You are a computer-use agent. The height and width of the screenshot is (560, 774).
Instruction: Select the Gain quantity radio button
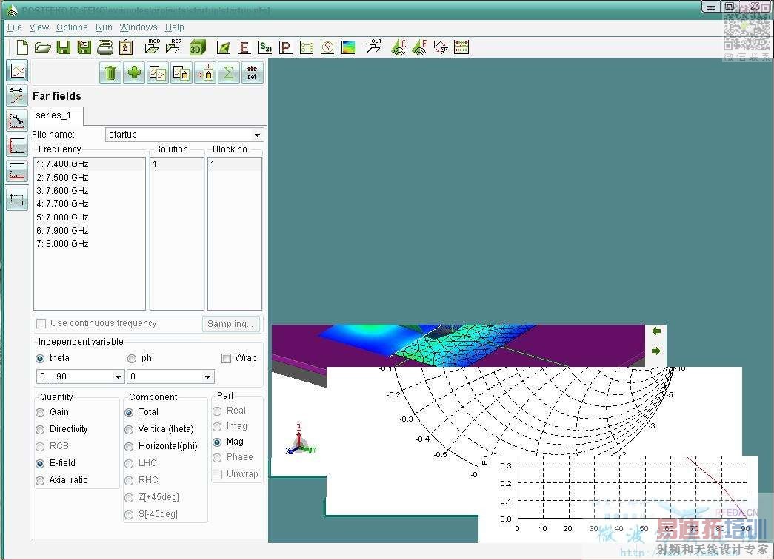[41, 412]
